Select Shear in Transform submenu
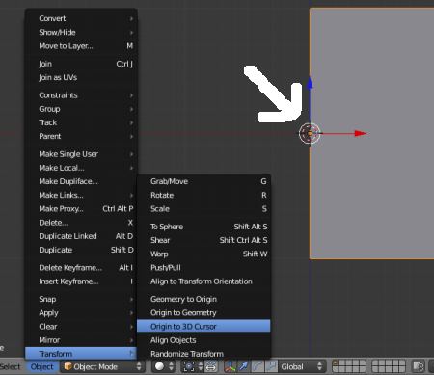434x375 pixels. 203,240
